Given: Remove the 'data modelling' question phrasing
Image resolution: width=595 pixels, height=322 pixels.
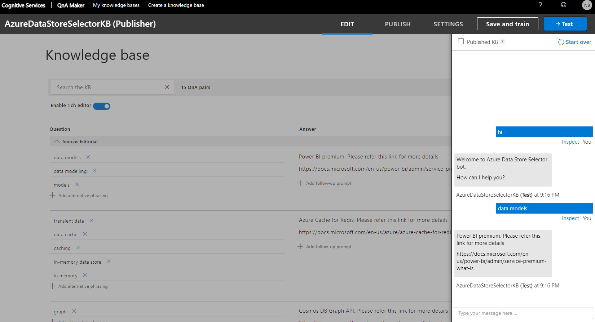Looking at the screenshot, I should coord(94,171).
